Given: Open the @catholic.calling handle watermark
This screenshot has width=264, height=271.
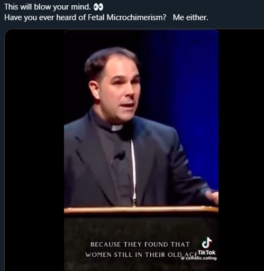Looking at the screenshot, I should (198, 258).
